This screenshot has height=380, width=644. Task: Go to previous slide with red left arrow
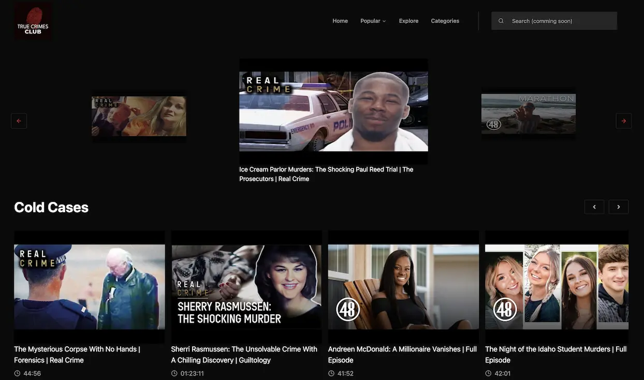click(x=19, y=121)
